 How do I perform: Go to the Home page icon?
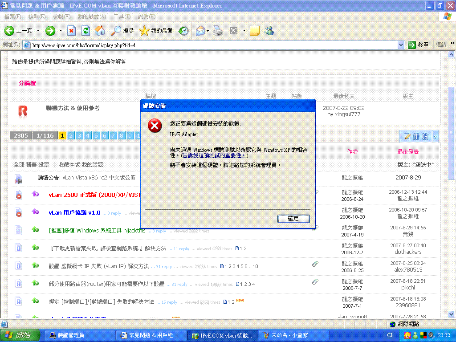100,31
